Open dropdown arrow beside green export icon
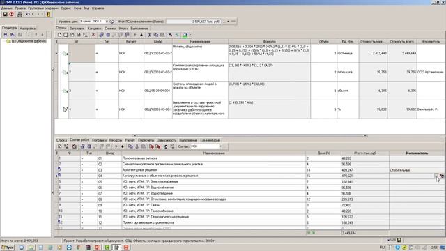This screenshot has width=446, height=251. pyautogui.click(x=190, y=35)
